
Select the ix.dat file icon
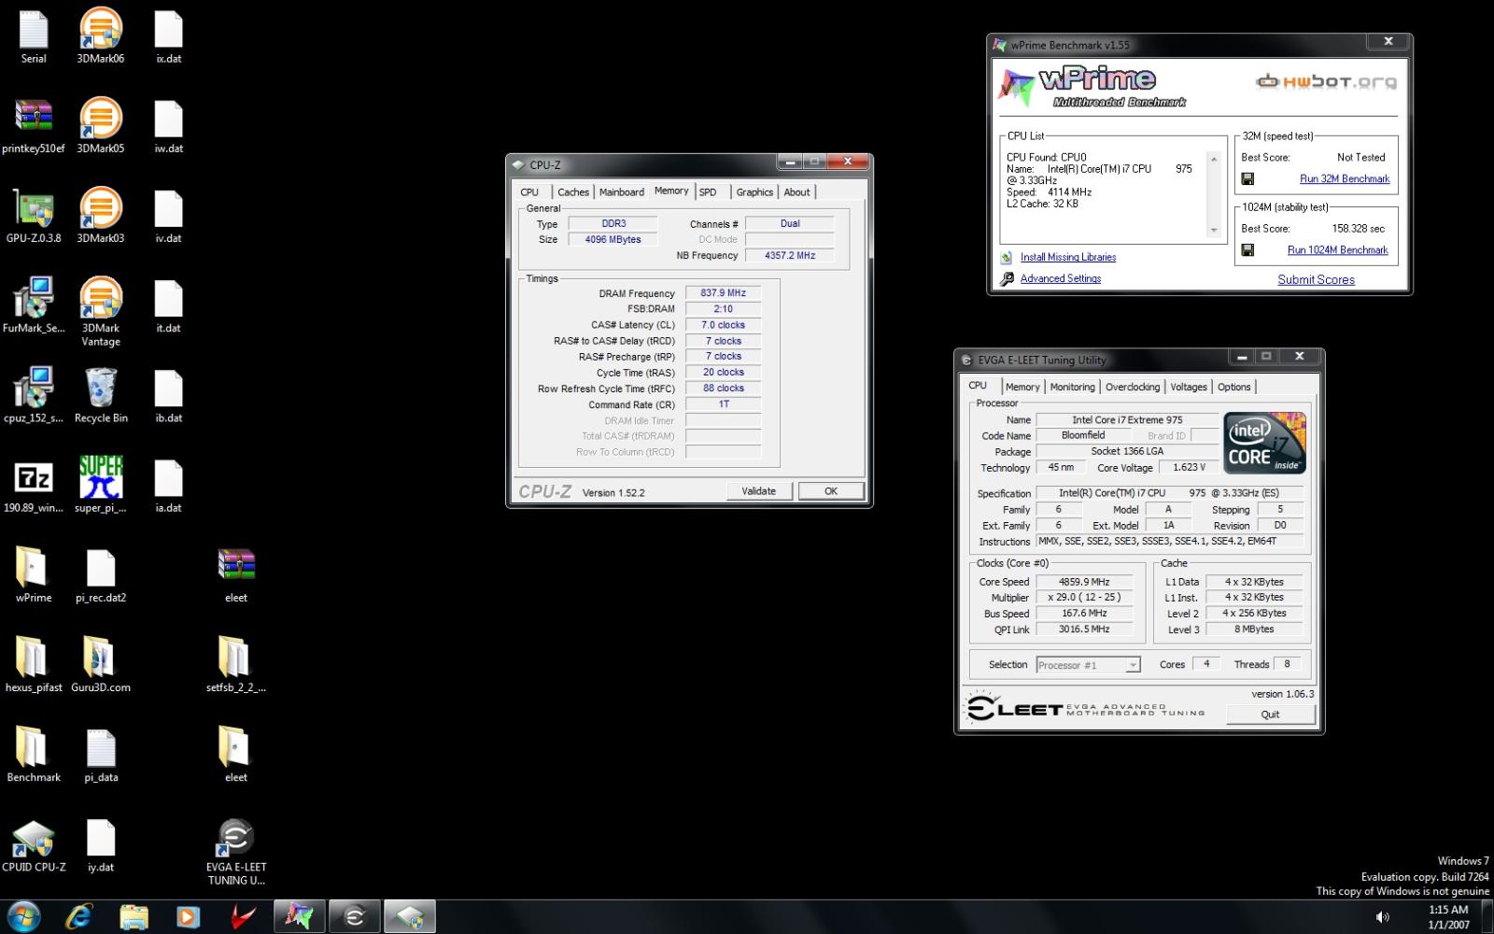pos(168,36)
